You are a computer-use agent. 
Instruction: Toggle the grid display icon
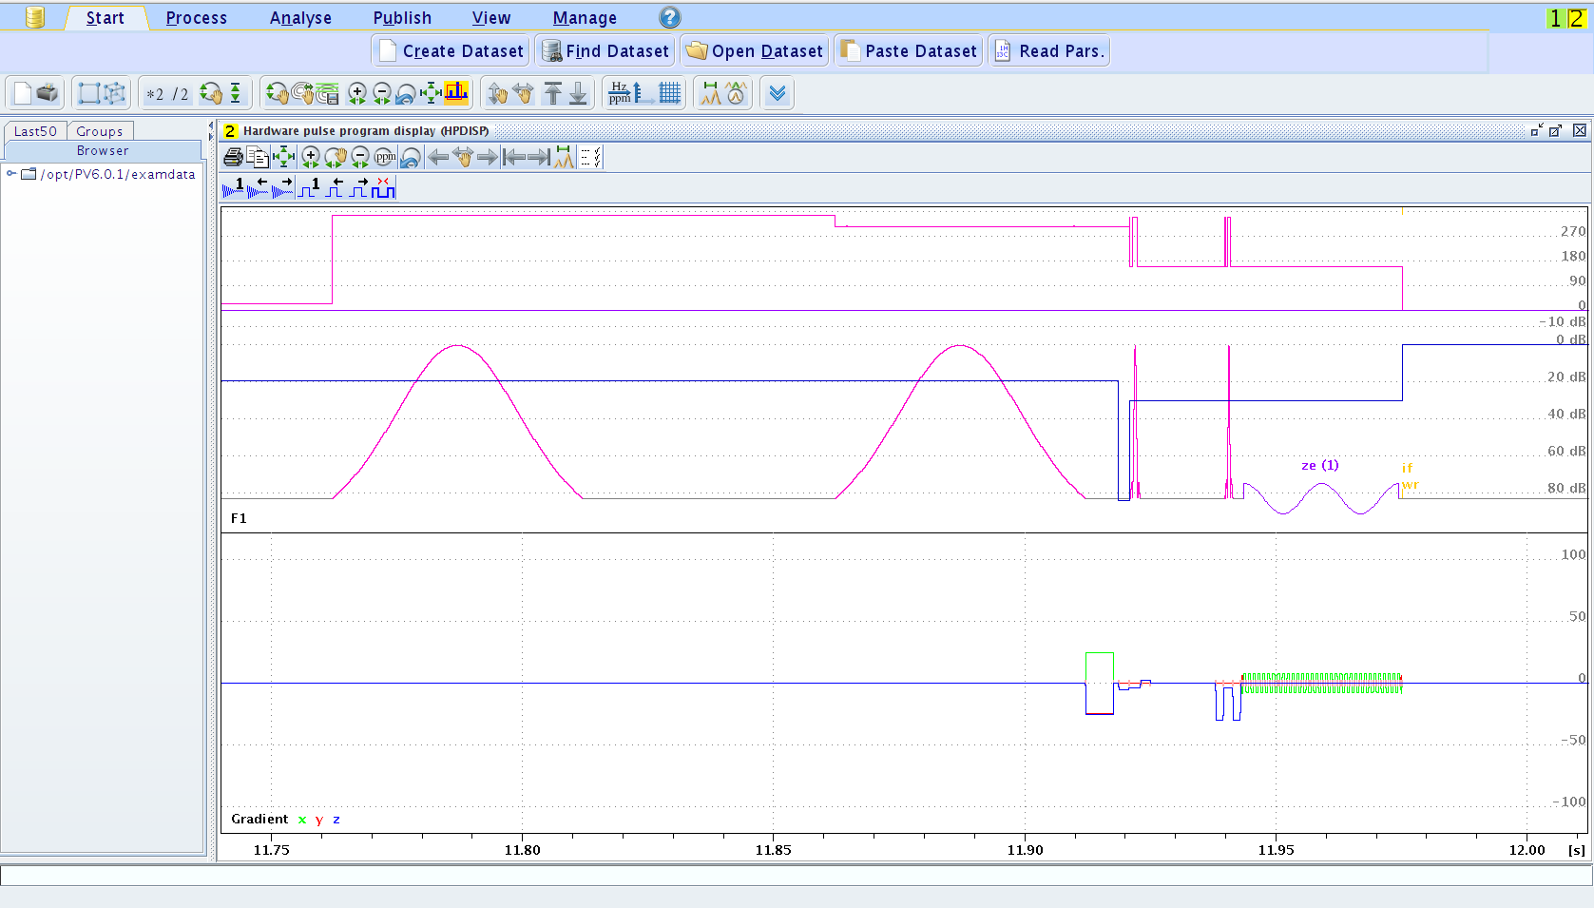point(670,93)
